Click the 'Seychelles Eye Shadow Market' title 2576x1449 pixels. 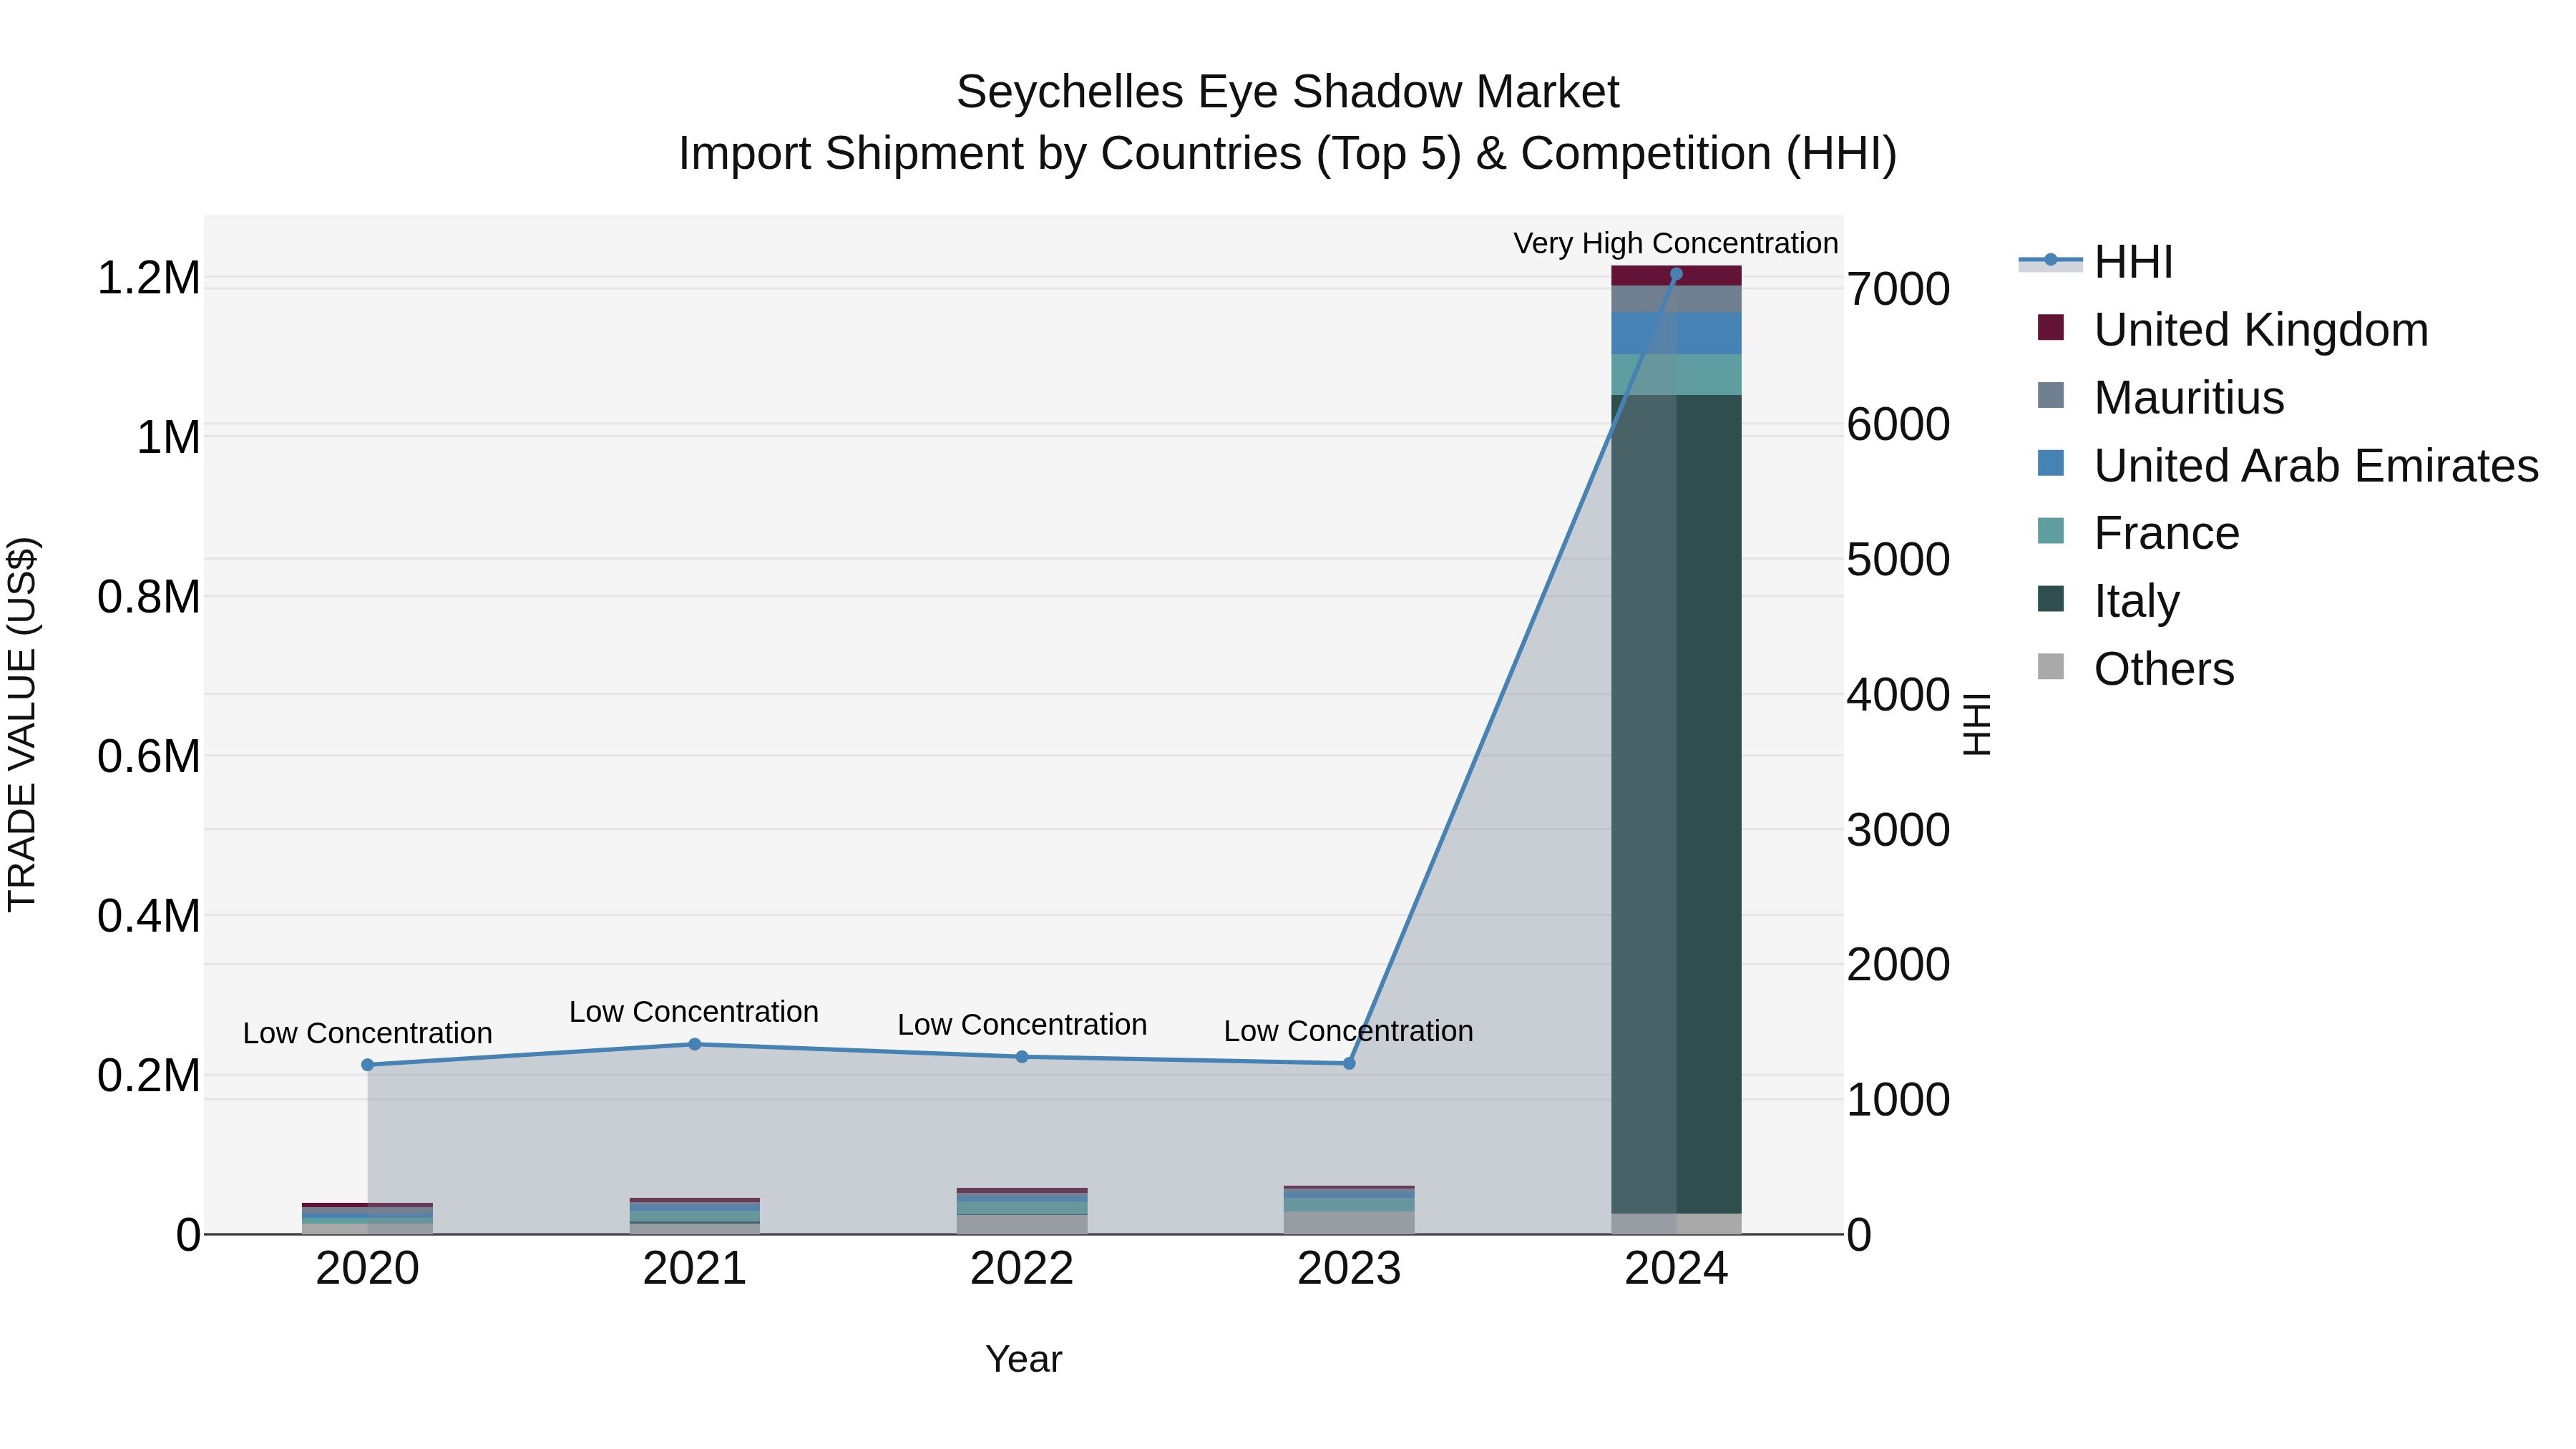(x=1288, y=92)
